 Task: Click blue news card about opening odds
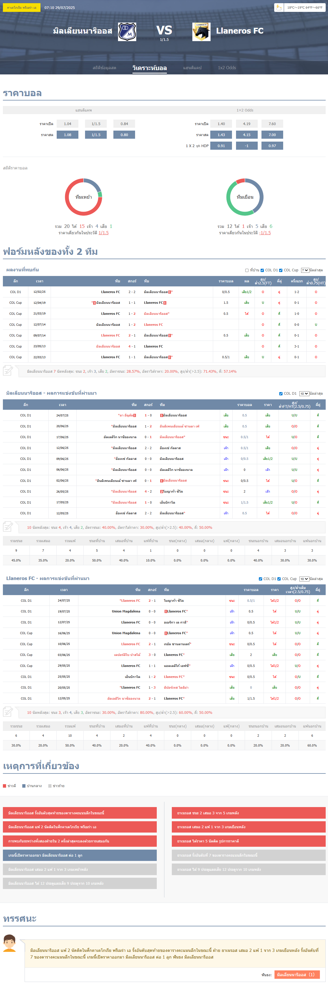point(80,855)
